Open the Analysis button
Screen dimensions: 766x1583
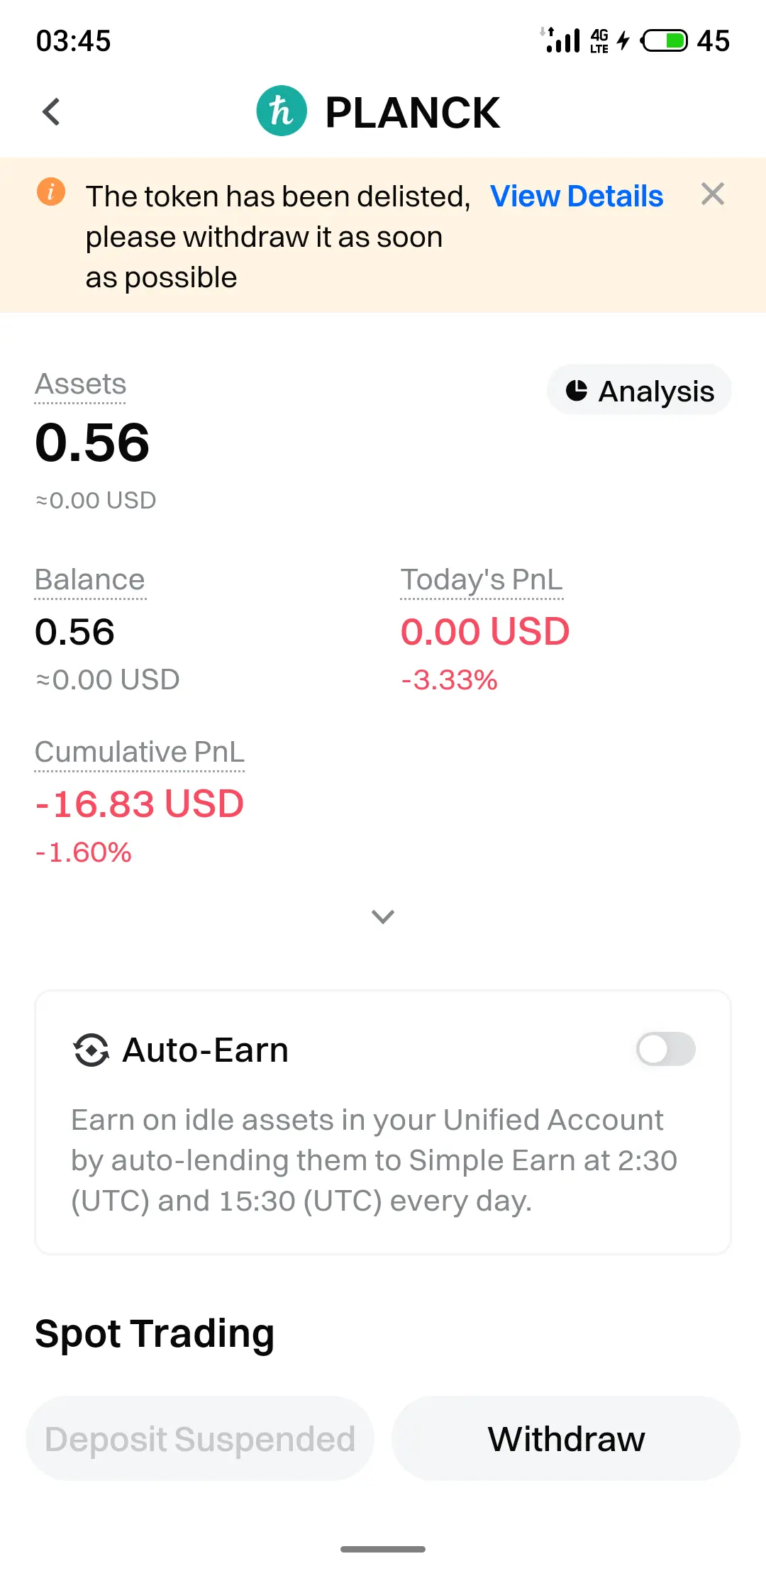[x=640, y=391]
